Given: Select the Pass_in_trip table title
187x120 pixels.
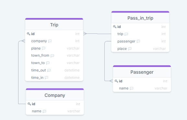Looking at the screenshot, I should pos(140,18).
